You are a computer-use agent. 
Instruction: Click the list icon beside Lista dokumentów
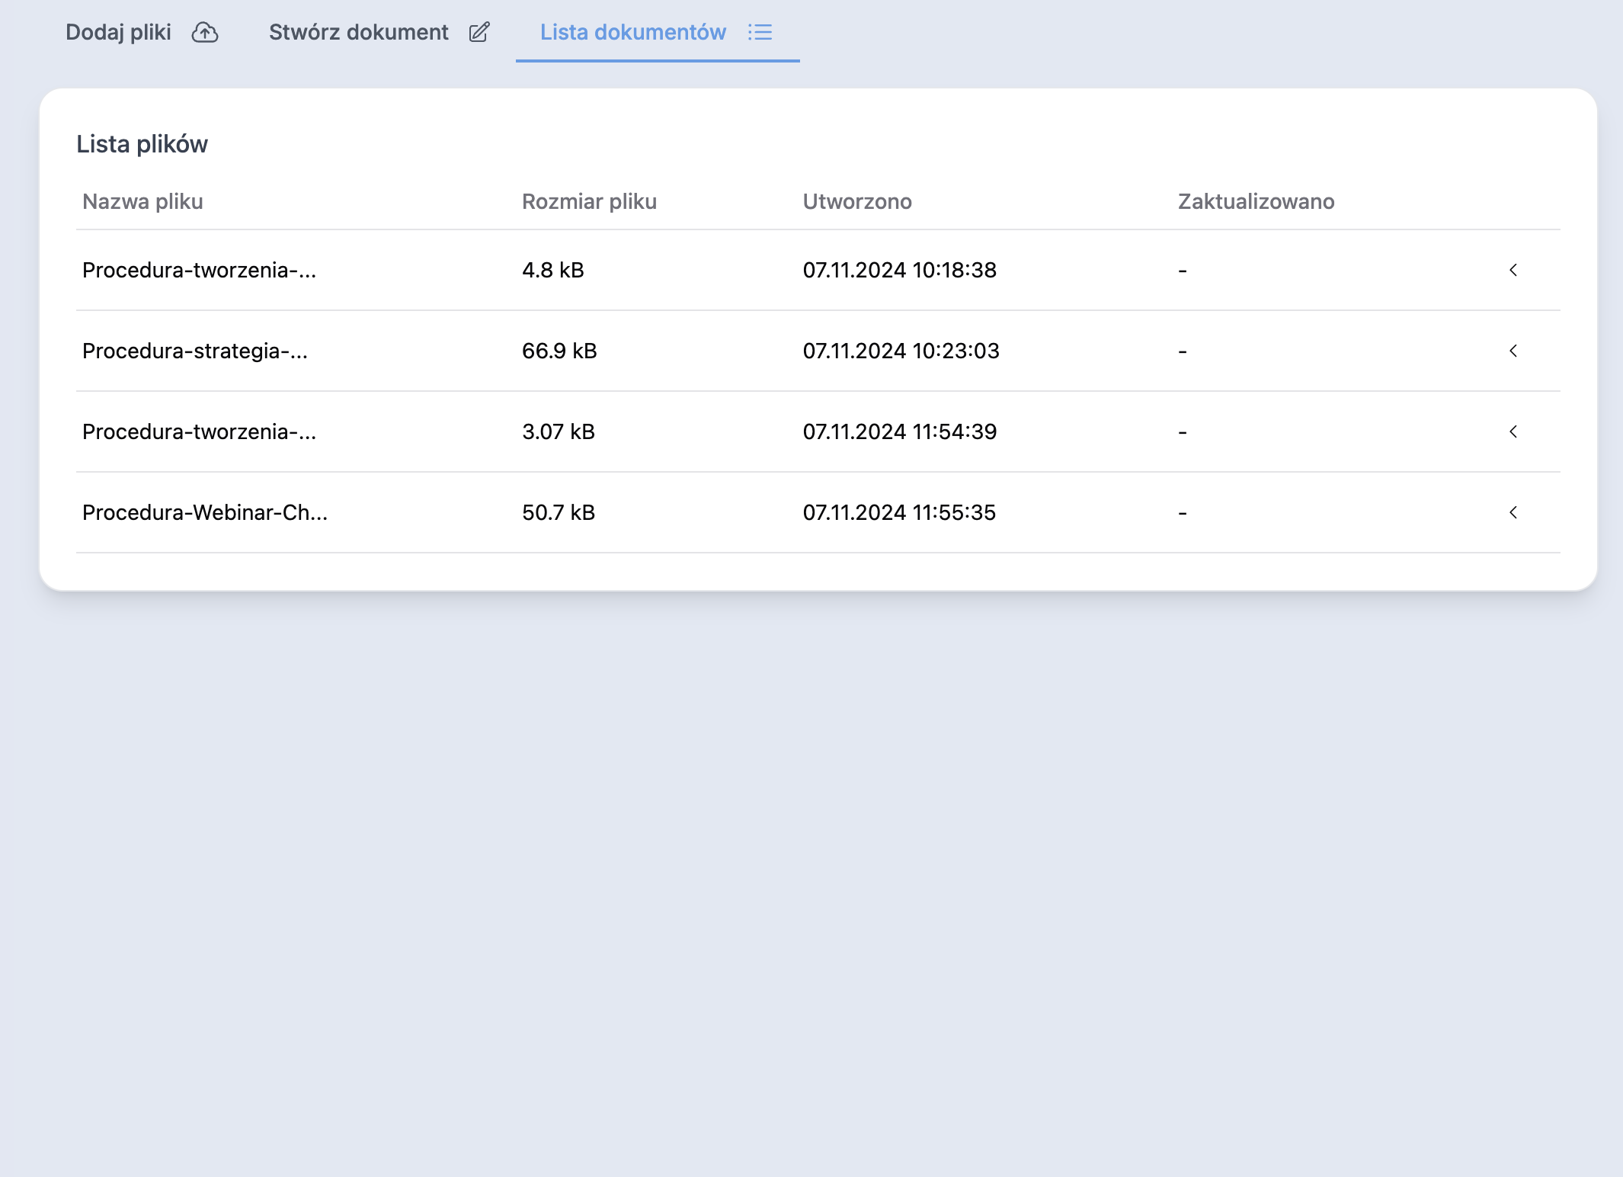pos(760,32)
